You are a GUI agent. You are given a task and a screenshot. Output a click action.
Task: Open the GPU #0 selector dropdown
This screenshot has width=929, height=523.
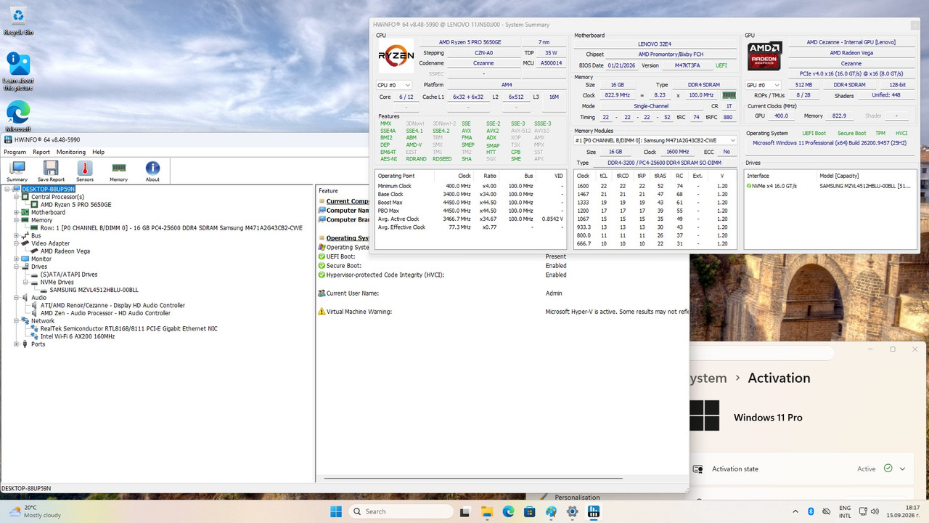point(764,85)
